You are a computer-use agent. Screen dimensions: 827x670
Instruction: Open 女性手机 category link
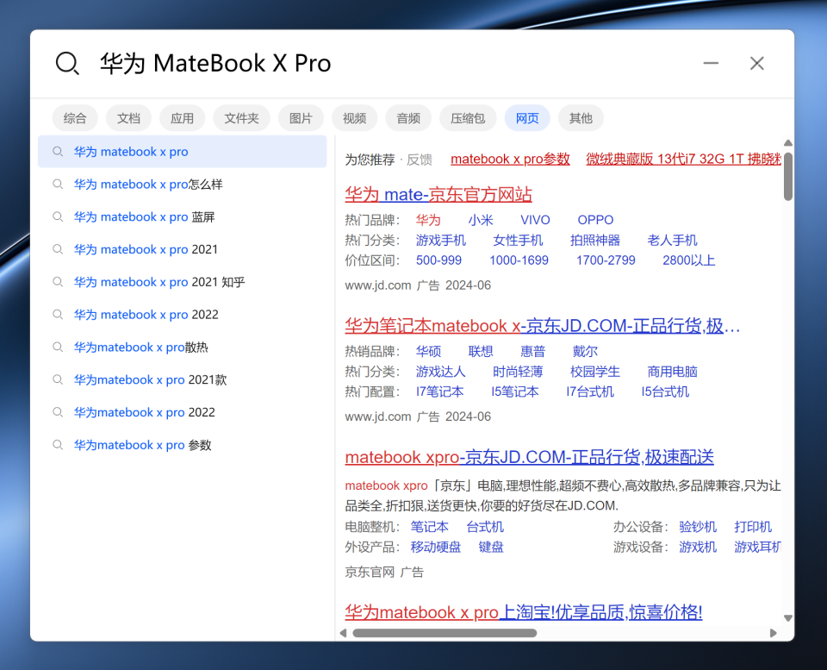(x=518, y=241)
